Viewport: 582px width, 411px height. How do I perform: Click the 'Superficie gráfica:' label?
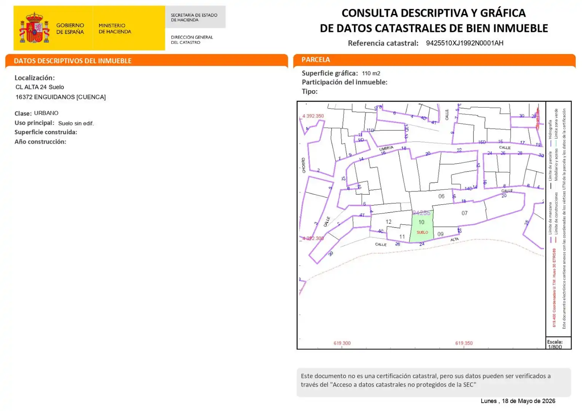pyautogui.click(x=330, y=73)
